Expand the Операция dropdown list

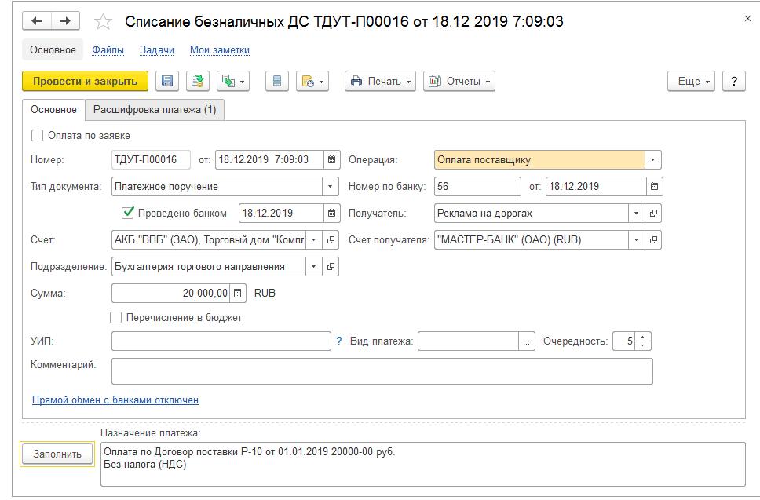[x=652, y=160]
